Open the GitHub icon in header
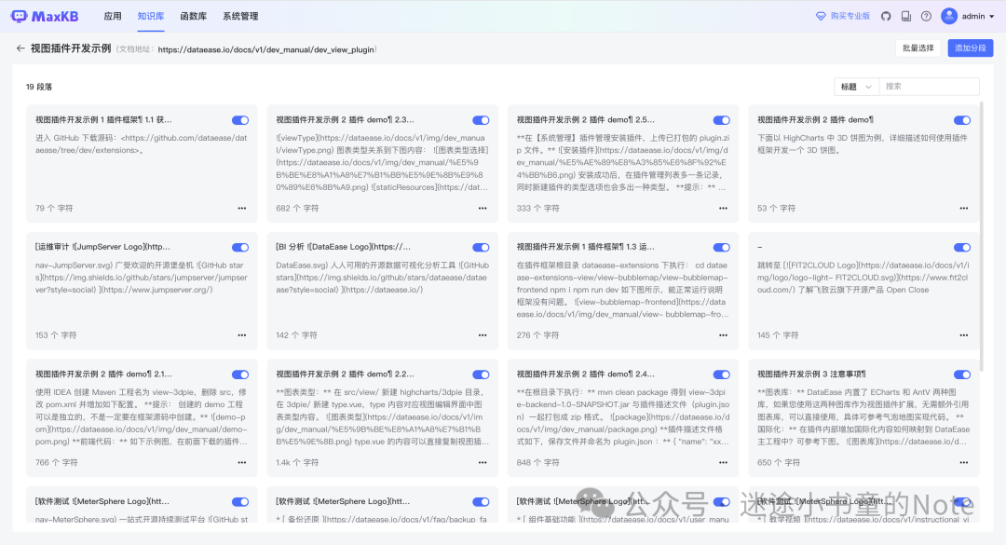Screen dimensions: 1006x545 886,16
